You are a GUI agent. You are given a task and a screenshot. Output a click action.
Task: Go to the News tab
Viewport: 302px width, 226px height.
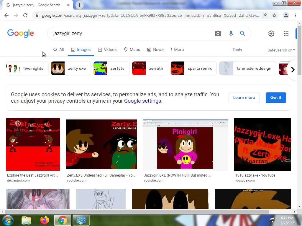155,49
